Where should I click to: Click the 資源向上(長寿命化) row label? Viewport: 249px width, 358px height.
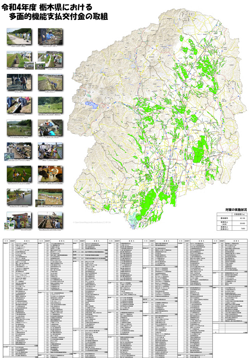tap(224, 228)
